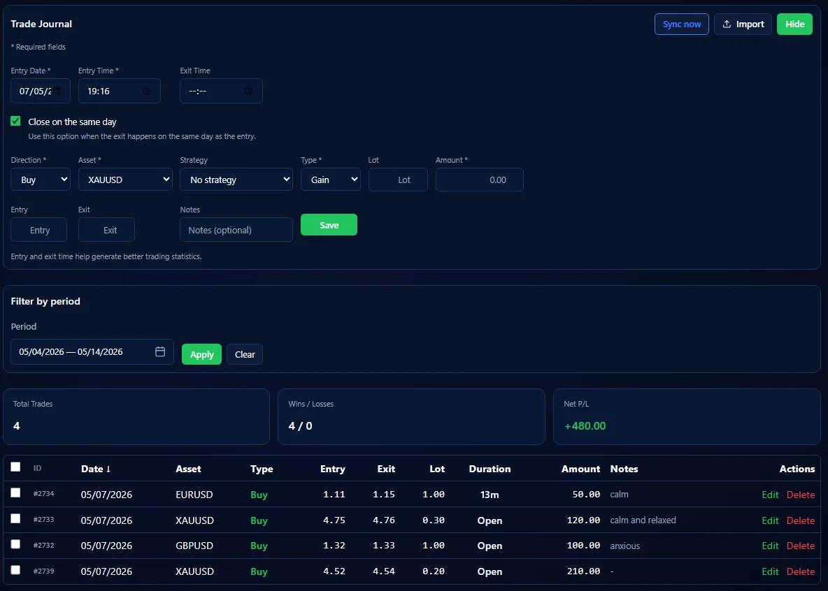Click the Type column header
The image size is (828, 591).
[262, 469]
